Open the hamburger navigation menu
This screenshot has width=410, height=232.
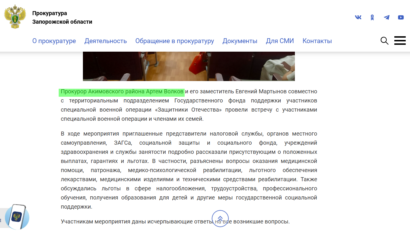click(400, 41)
